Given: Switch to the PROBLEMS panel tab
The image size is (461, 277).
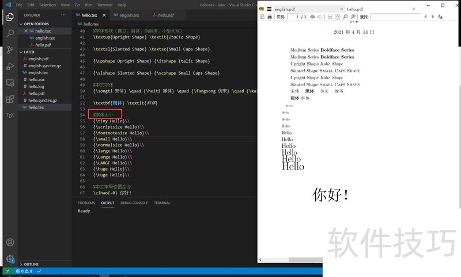Looking at the screenshot, I should pos(86,203).
